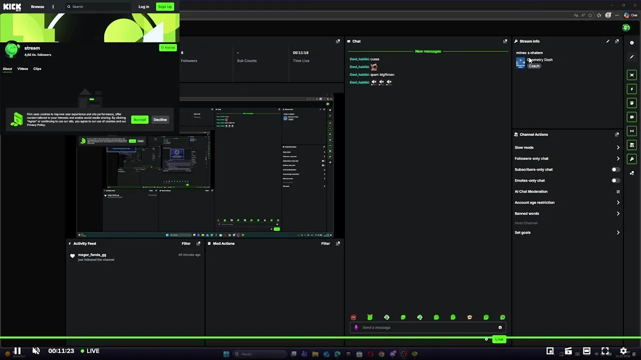Toggle the chat bubble sidebar icon
This screenshot has height=360, width=641.
(x=632, y=117)
